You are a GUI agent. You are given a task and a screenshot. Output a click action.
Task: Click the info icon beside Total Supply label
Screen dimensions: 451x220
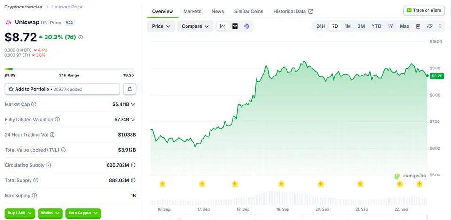36,180
